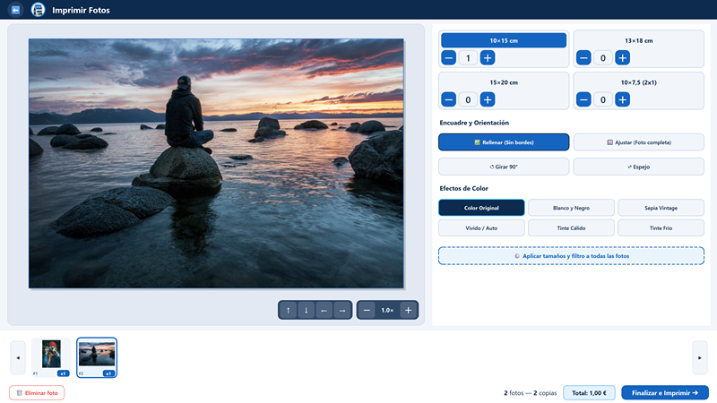Screen dimensions: 717x403
Task: Move the photo right with the right arrow
Action: pyautogui.click(x=342, y=310)
